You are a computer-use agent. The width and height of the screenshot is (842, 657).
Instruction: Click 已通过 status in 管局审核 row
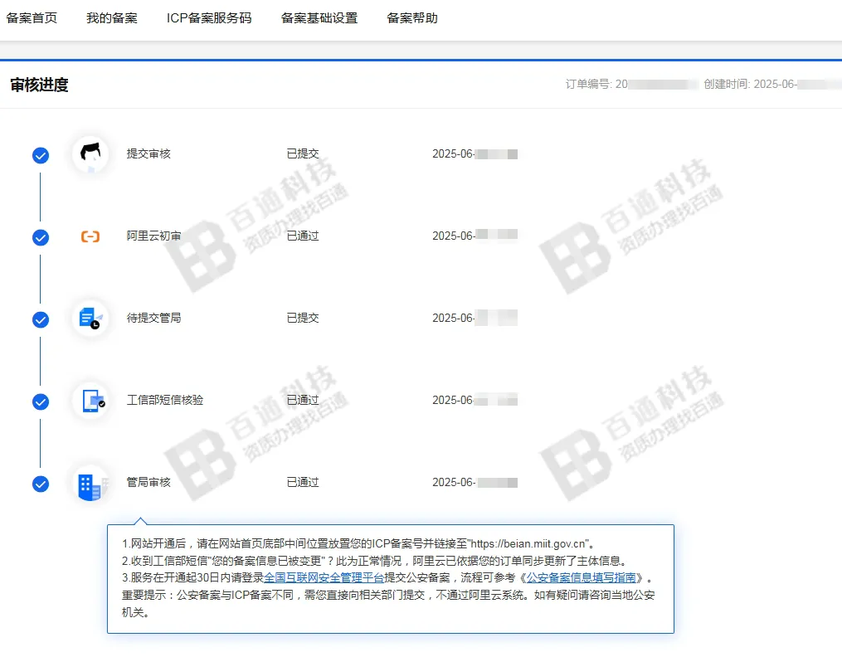click(x=303, y=482)
